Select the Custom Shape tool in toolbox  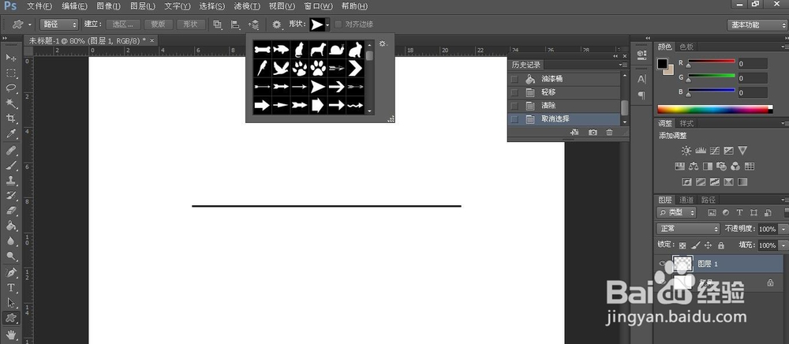point(10,318)
